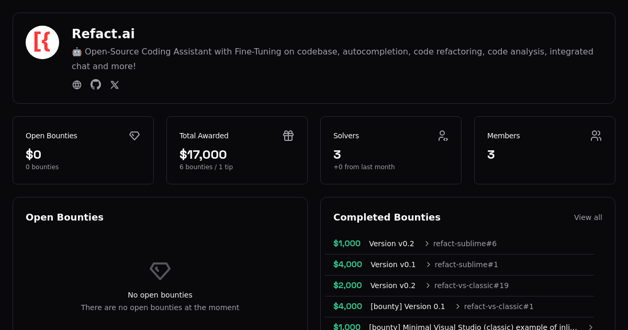Click the diamond icon in Open Bounties card
628x330 pixels.
pyautogui.click(x=134, y=136)
